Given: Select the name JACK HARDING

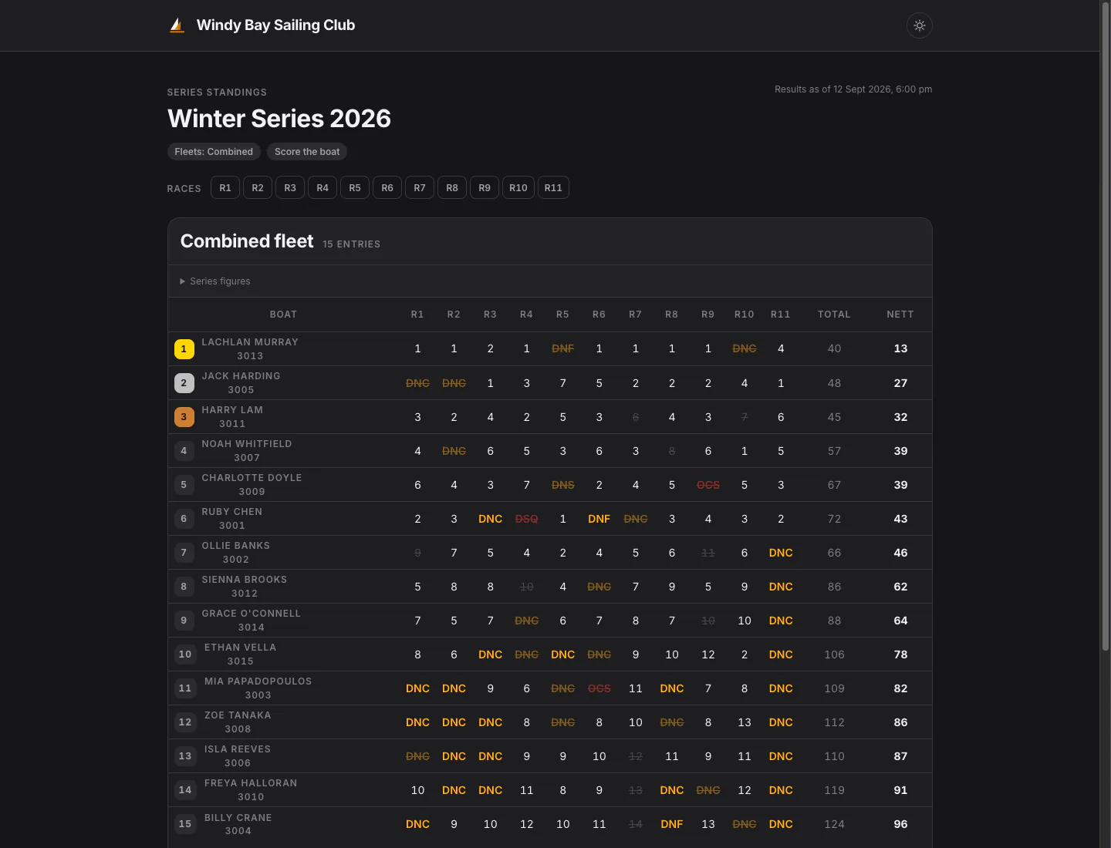Looking at the screenshot, I should (x=241, y=376).
